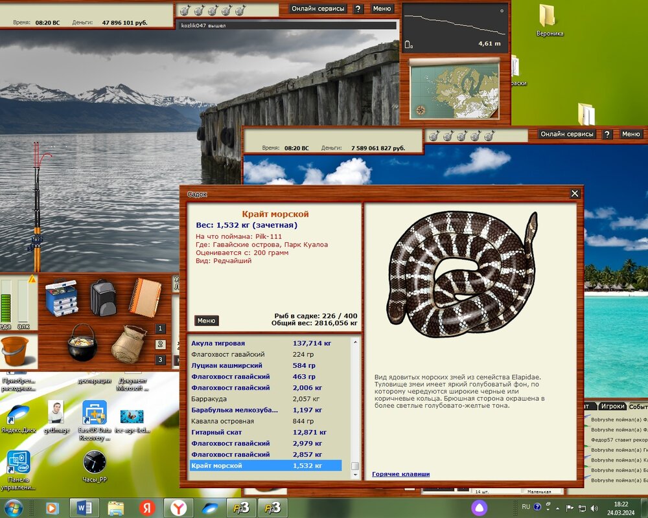Switch to the "Игроки" tab

(x=612, y=406)
